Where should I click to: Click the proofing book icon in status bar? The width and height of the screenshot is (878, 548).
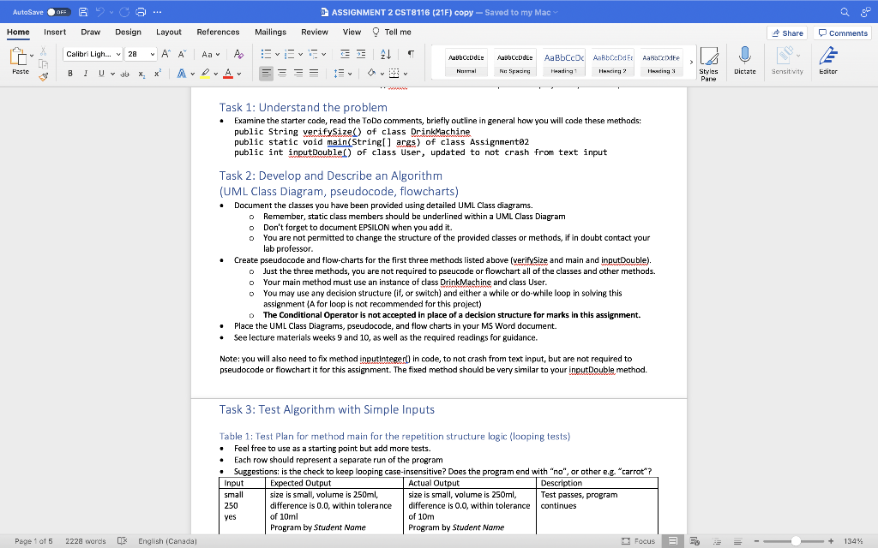pyautogui.click(x=122, y=541)
